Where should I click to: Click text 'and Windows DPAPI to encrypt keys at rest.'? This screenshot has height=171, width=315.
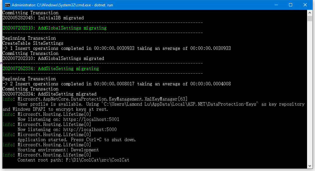point(55,109)
